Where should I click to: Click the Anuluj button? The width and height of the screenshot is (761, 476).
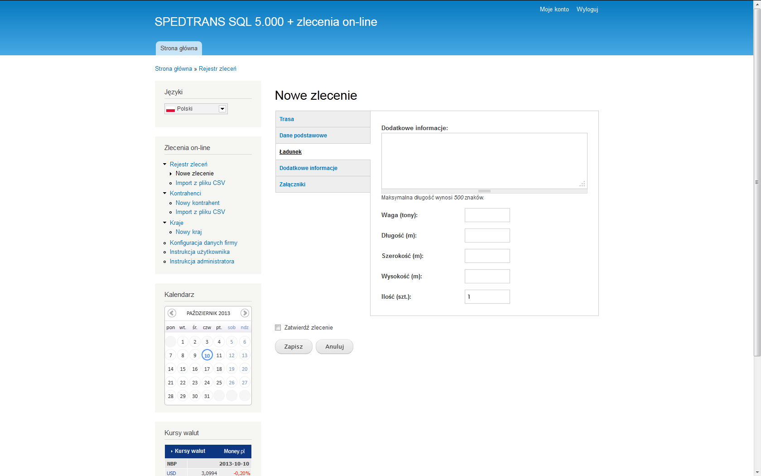click(334, 346)
